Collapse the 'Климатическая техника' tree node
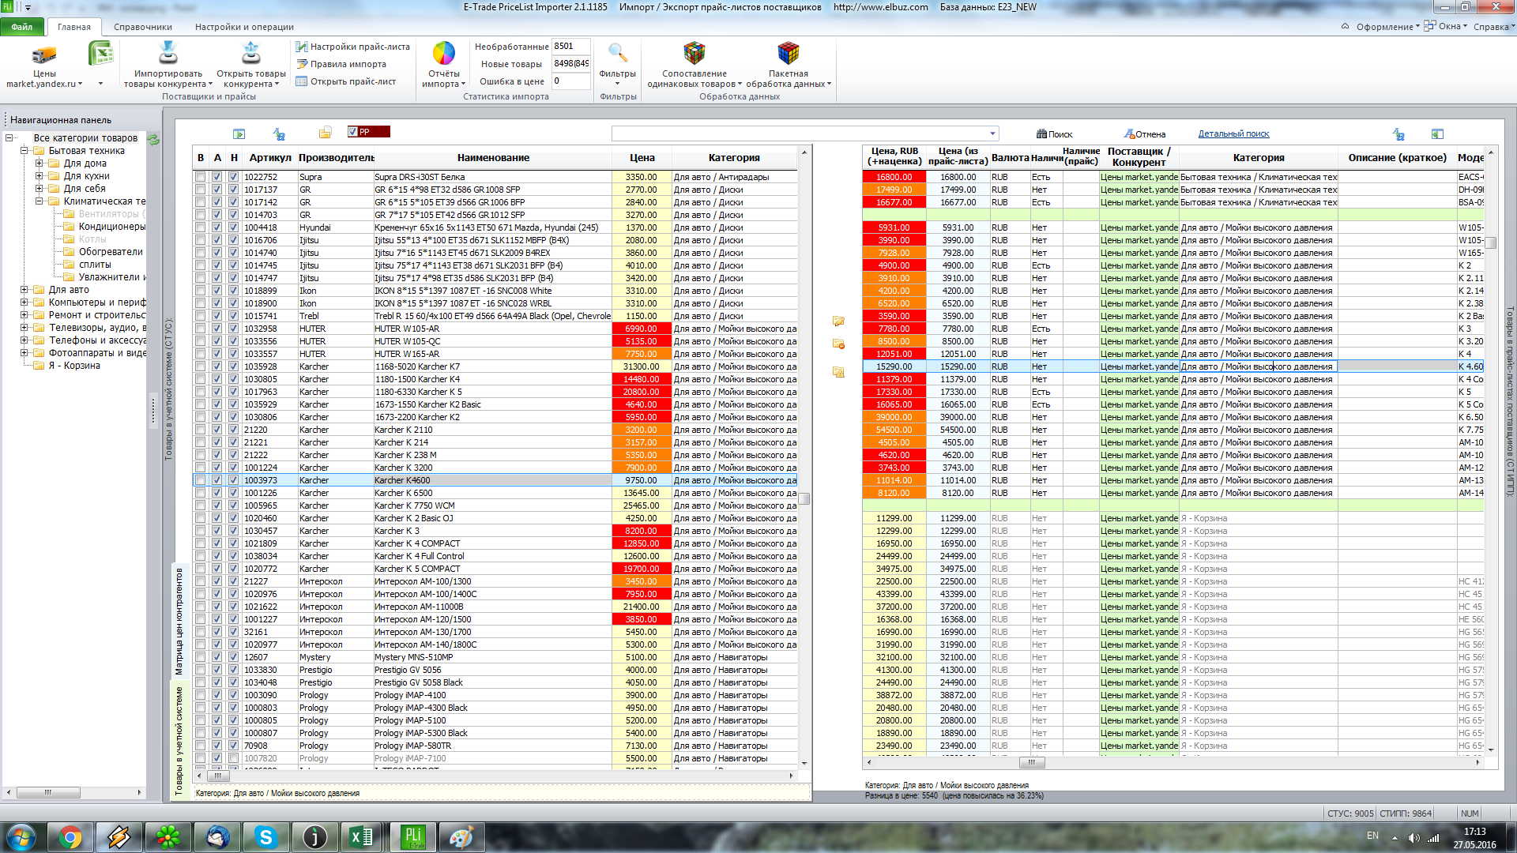The width and height of the screenshot is (1517, 853). (39, 201)
